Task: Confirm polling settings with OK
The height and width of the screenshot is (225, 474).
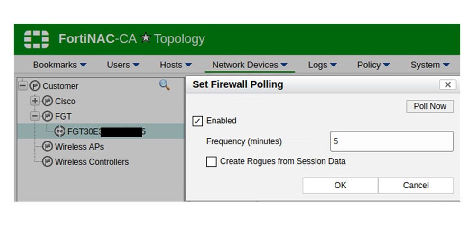Action: (x=340, y=186)
